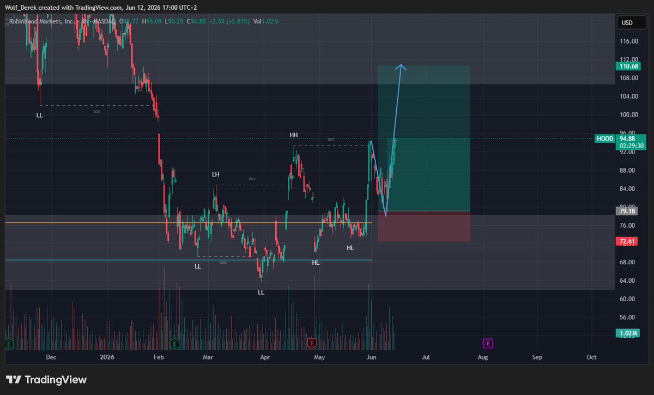The height and width of the screenshot is (395, 654).
Task: Click the purple upcoming earnings E marker
Action: (x=488, y=343)
